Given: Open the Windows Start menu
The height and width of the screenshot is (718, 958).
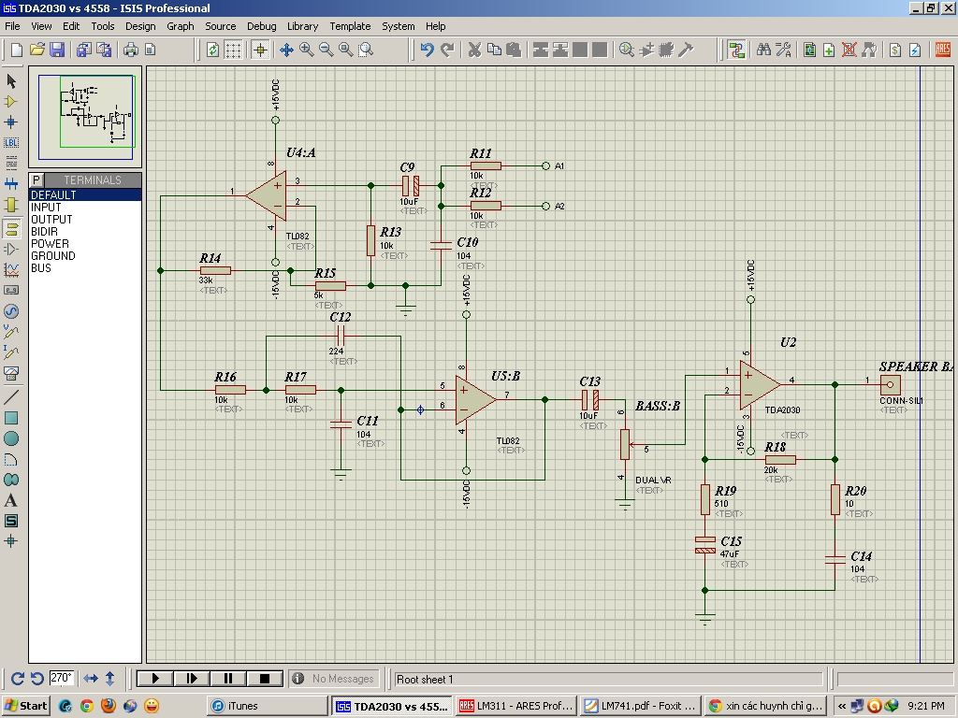Looking at the screenshot, I should point(25,706).
